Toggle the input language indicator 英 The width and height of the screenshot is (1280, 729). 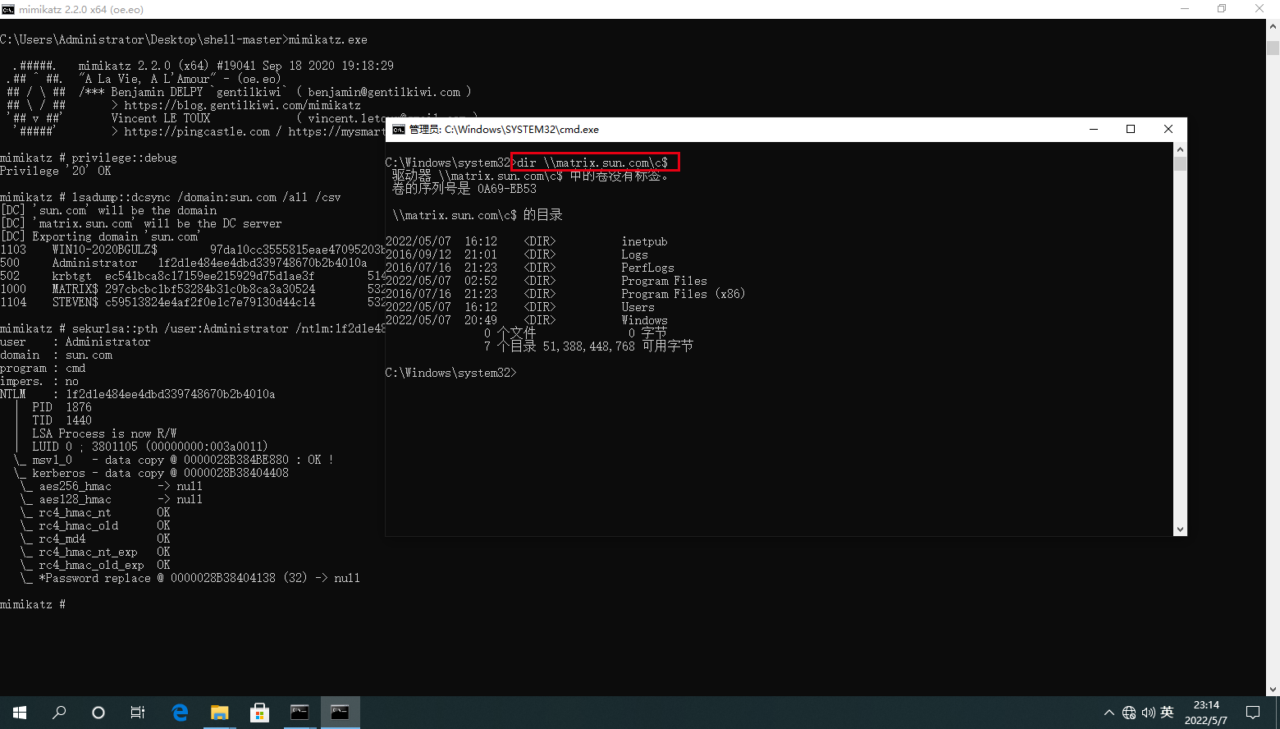pyautogui.click(x=1167, y=713)
